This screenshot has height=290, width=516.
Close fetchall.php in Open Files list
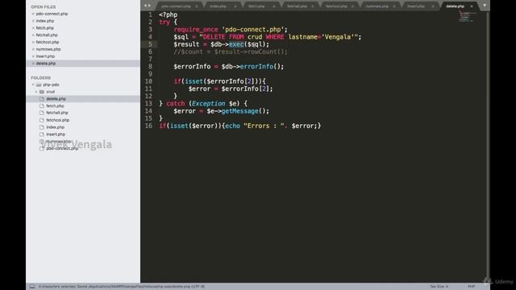pyautogui.click(x=33, y=35)
